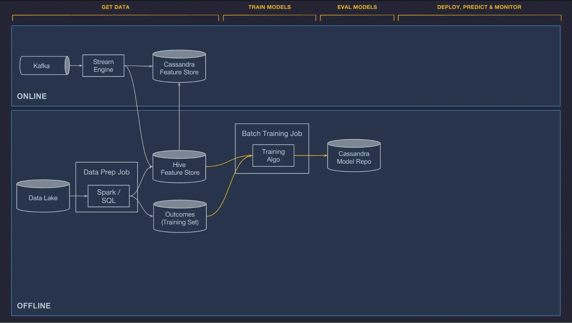Select the Data Lake database shape

(43, 198)
